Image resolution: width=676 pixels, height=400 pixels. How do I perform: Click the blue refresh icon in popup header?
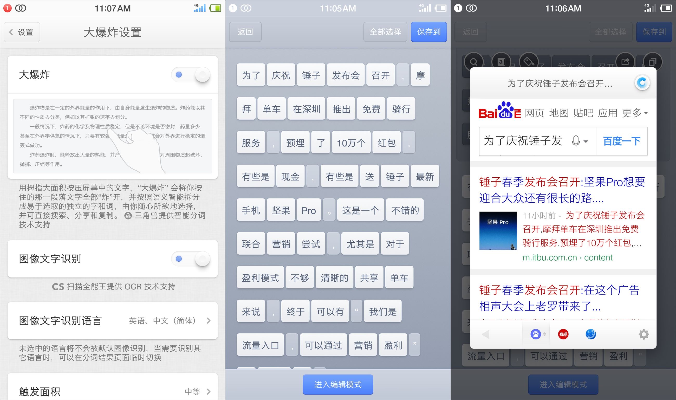click(642, 82)
